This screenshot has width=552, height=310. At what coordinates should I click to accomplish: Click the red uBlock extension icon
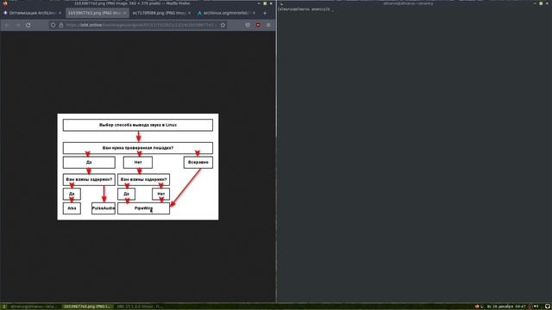pyautogui.click(x=258, y=25)
